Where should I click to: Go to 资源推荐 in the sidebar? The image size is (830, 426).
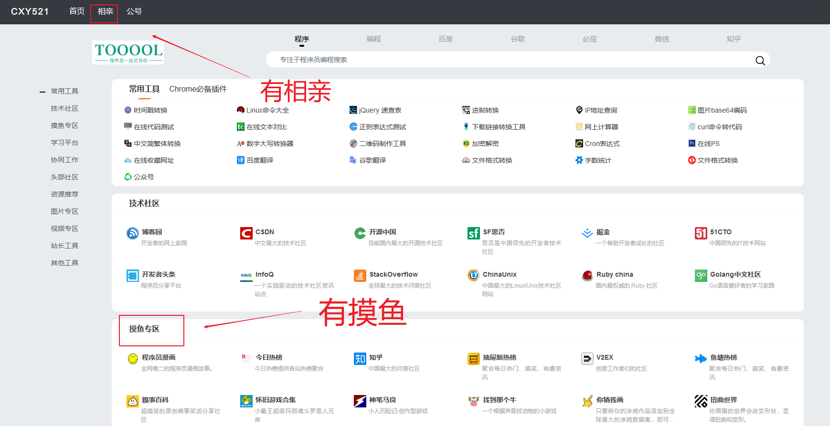point(64,194)
